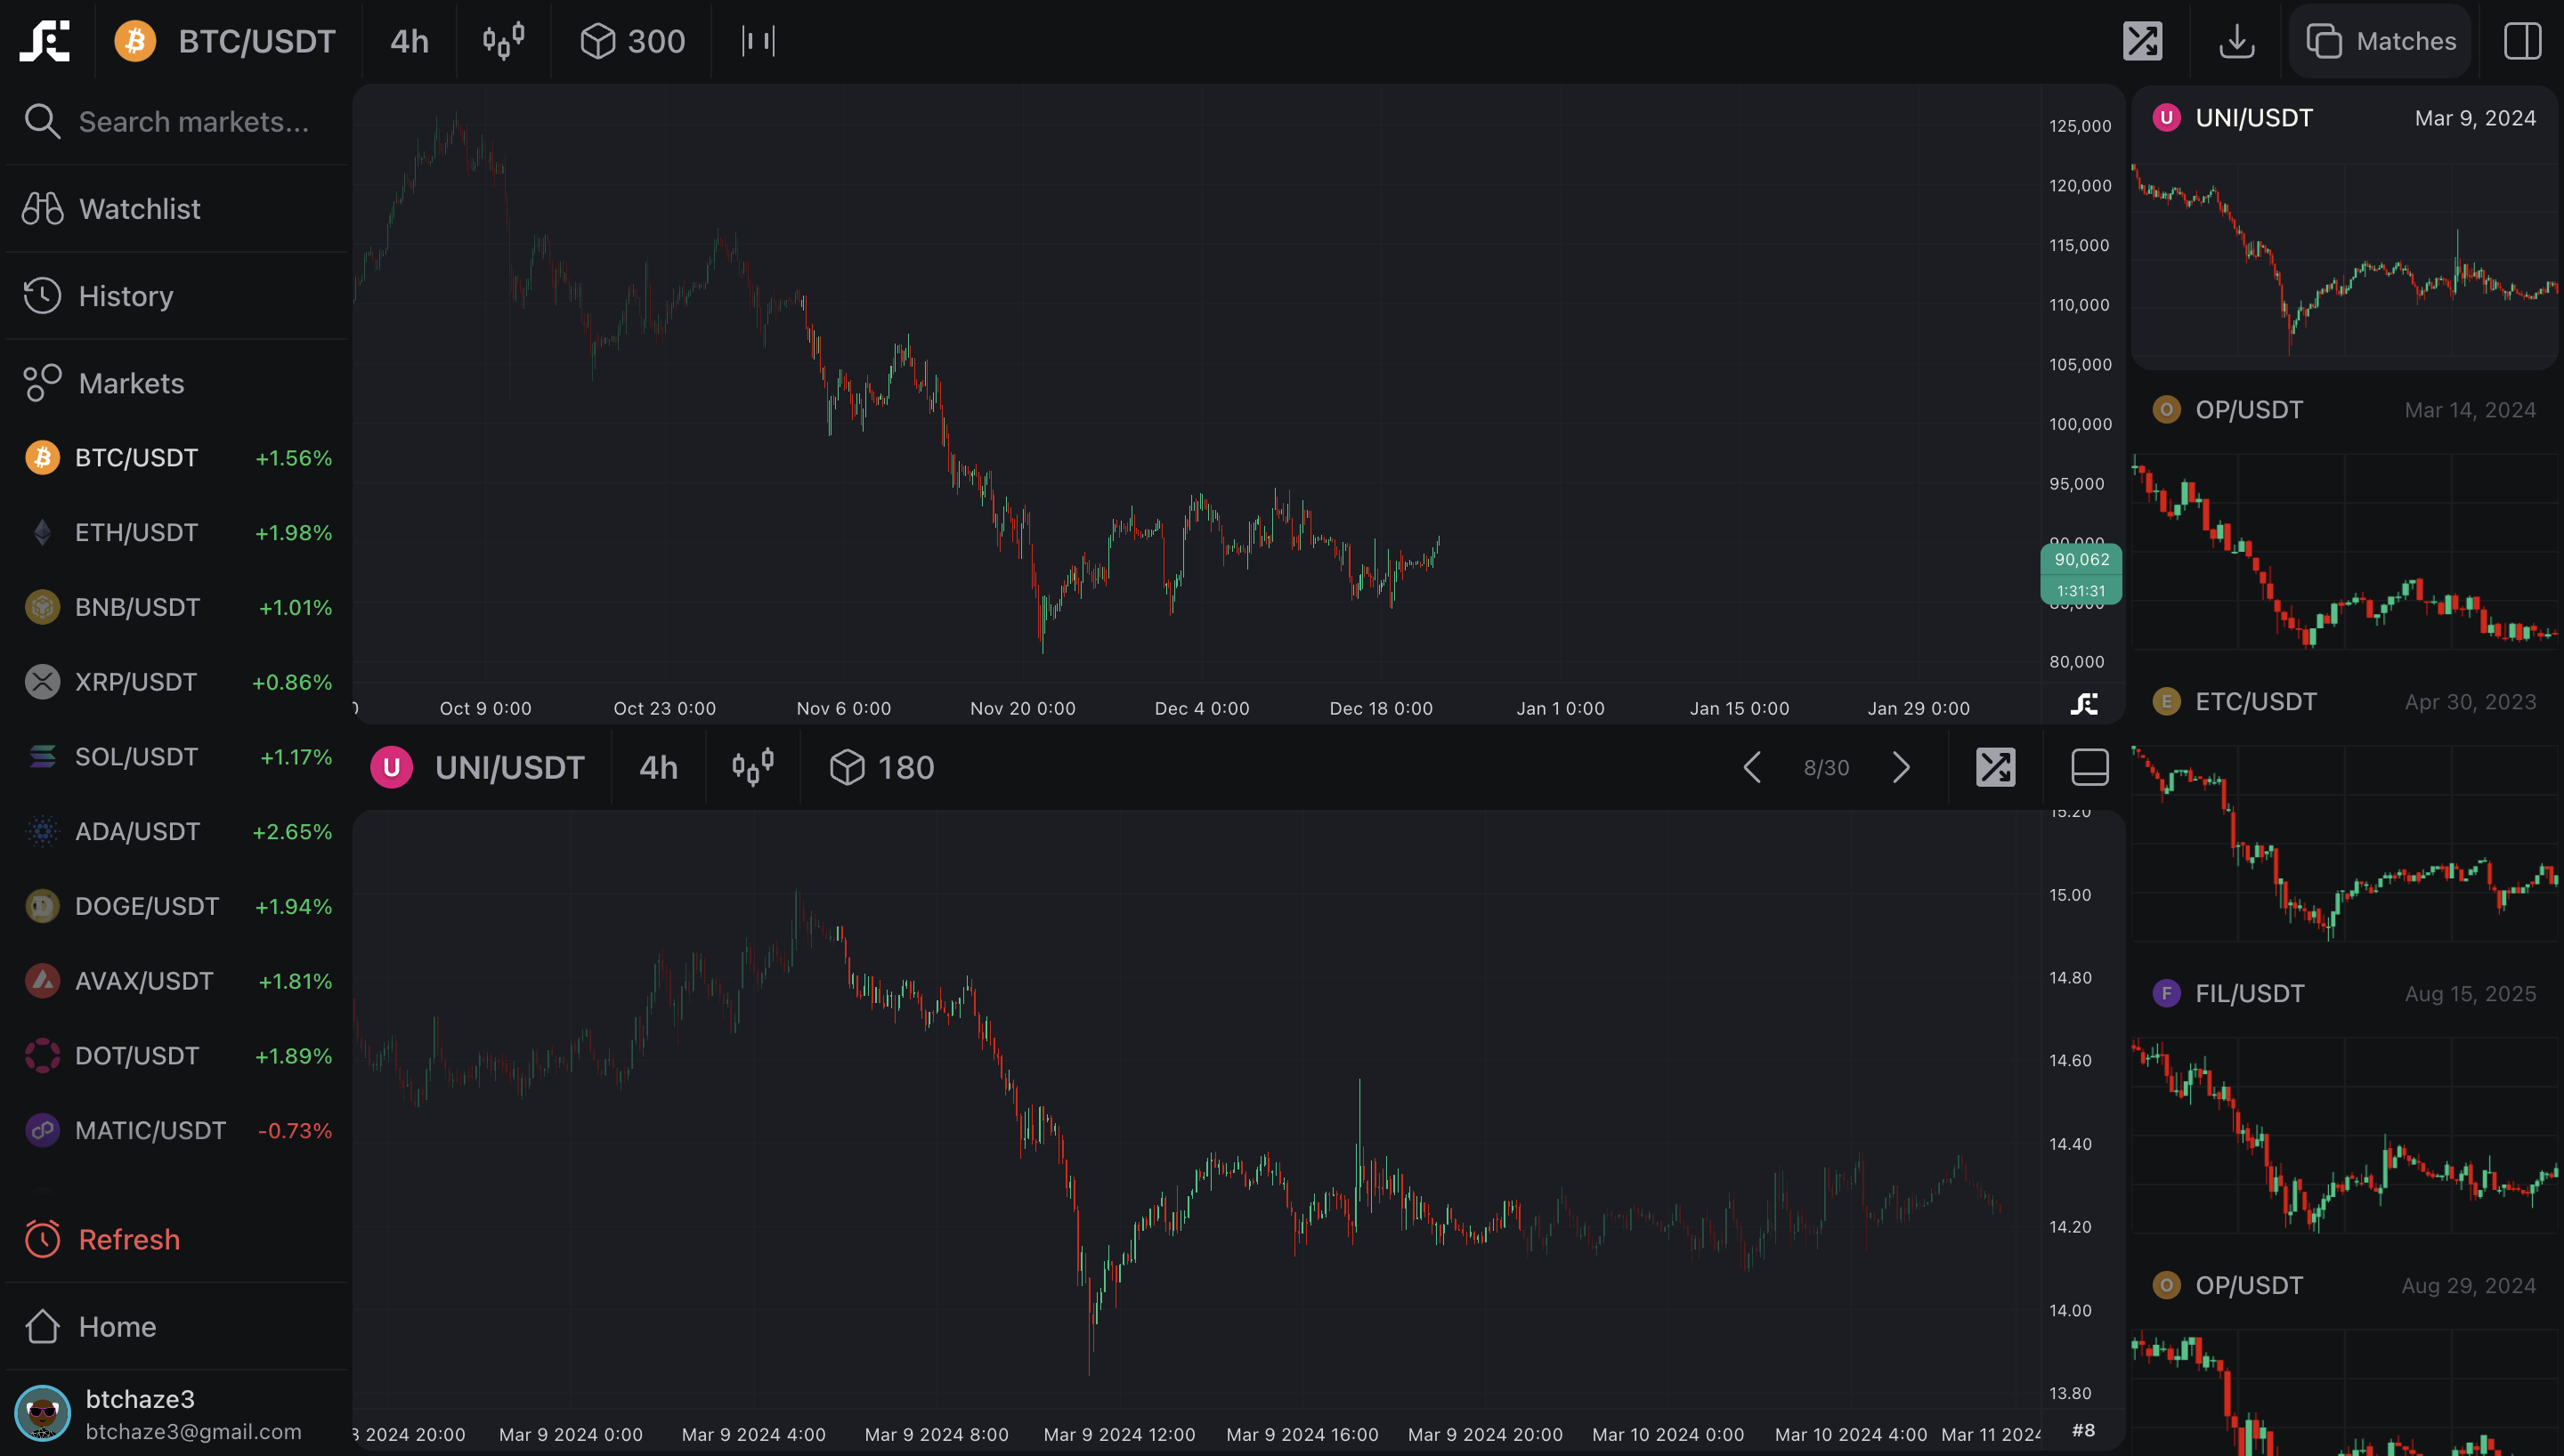Toggle the right side panel layout icon

[x=2521, y=41]
